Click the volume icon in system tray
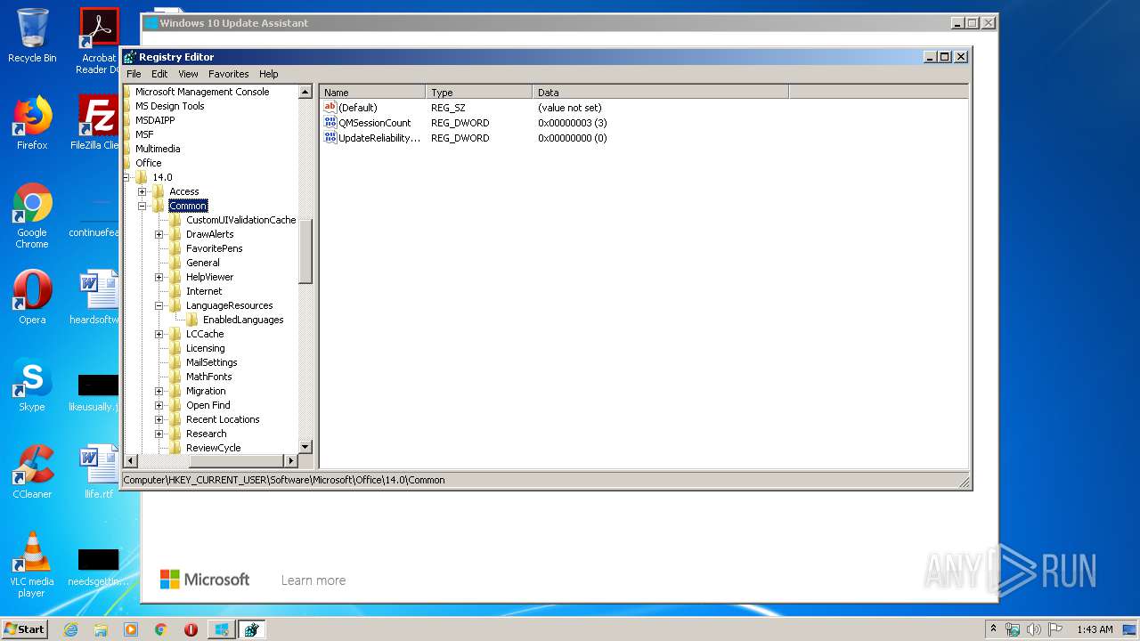The width and height of the screenshot is (1140, 641). coord(1034,629)
